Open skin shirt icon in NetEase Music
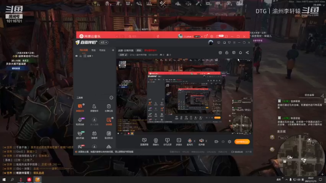The height and width of the screenshot is (183, 326). coord(206,36)
